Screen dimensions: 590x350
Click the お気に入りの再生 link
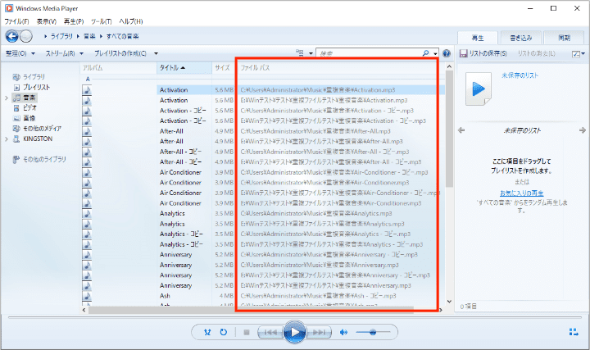(521, 193)
